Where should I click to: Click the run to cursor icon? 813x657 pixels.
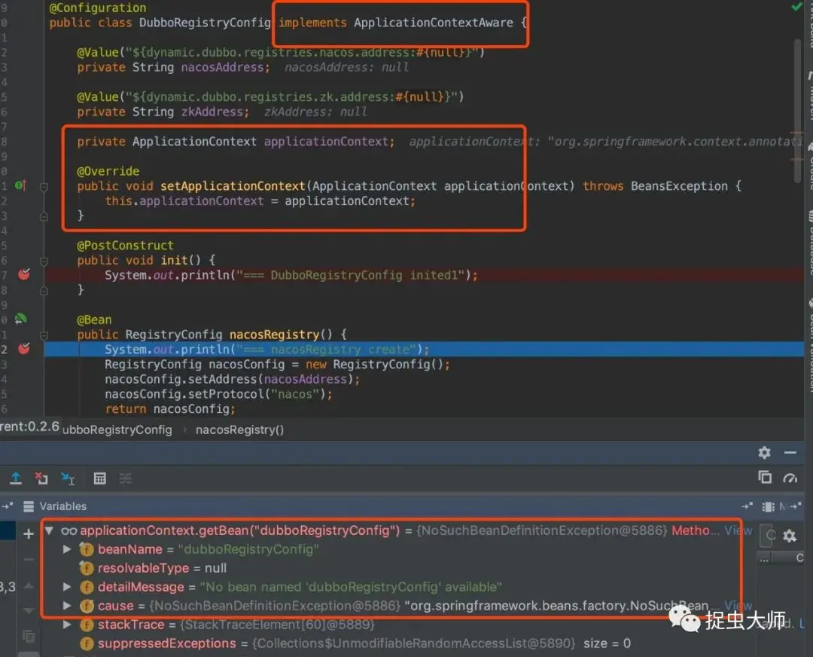pos(68,478)
